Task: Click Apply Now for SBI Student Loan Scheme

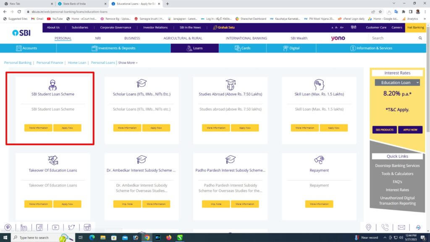Action: tap(67, 128)
